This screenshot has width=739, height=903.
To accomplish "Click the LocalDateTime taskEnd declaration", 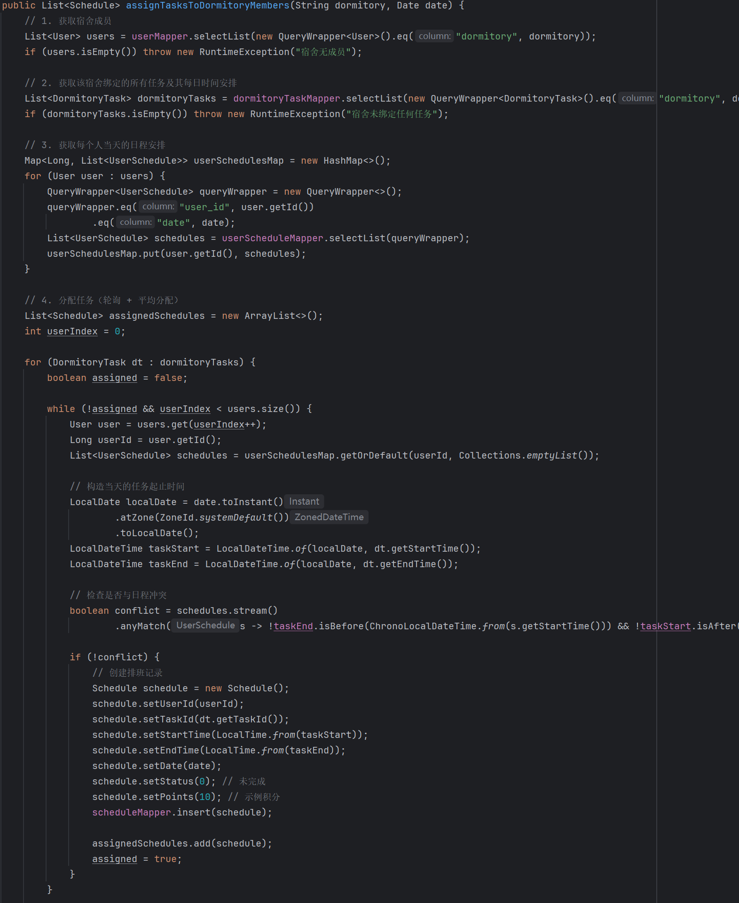I will click(x=264, y=564).
